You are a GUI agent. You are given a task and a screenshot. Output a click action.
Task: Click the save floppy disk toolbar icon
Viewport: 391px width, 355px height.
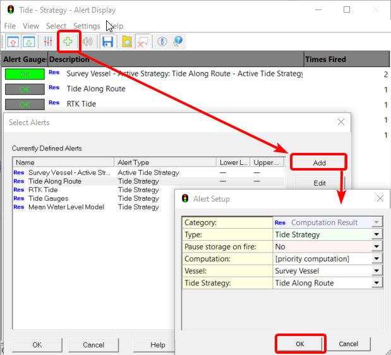coord(107,42)
